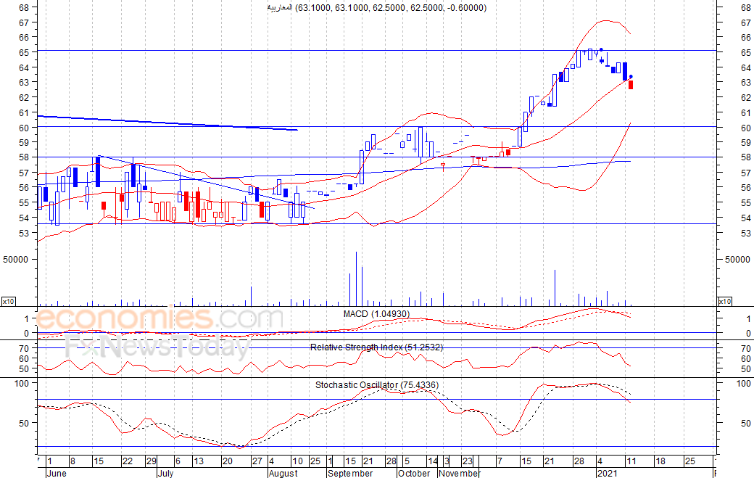Click the November month label

459,473
